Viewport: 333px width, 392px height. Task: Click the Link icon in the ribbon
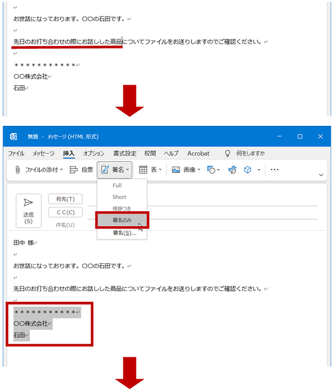click(x=233, y=170)
